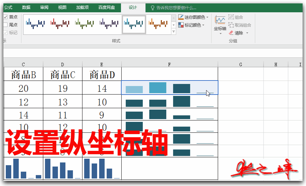This screenshot has height=186, width=306.
Task: Expand the sparkline style gallery
Action: [x=173, y=31]
